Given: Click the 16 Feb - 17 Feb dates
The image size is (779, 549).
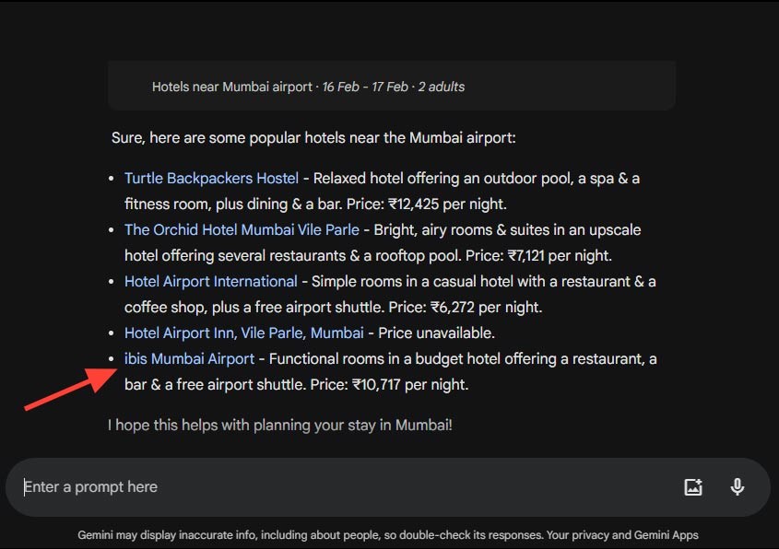Looking at the screenshot, I should (365, 87).
